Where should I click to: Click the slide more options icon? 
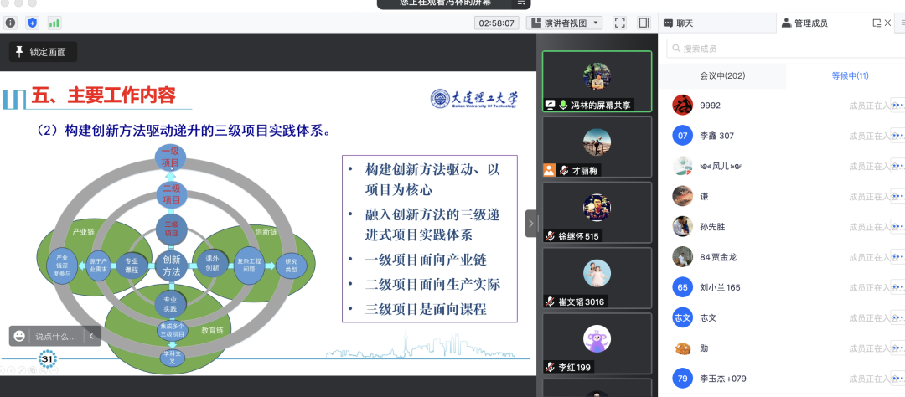tap(54, 370)
